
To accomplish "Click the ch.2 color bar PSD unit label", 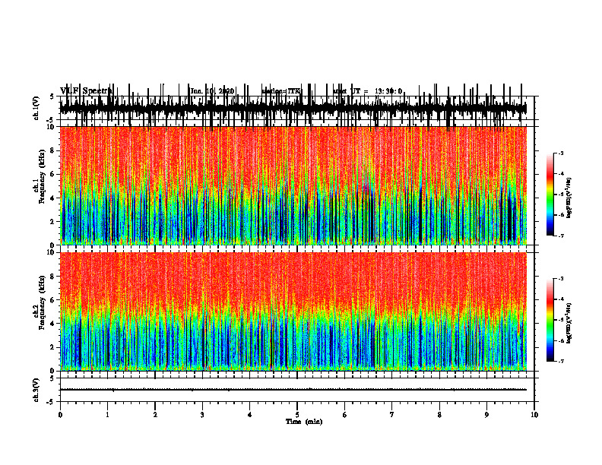I will pos(569,324).
